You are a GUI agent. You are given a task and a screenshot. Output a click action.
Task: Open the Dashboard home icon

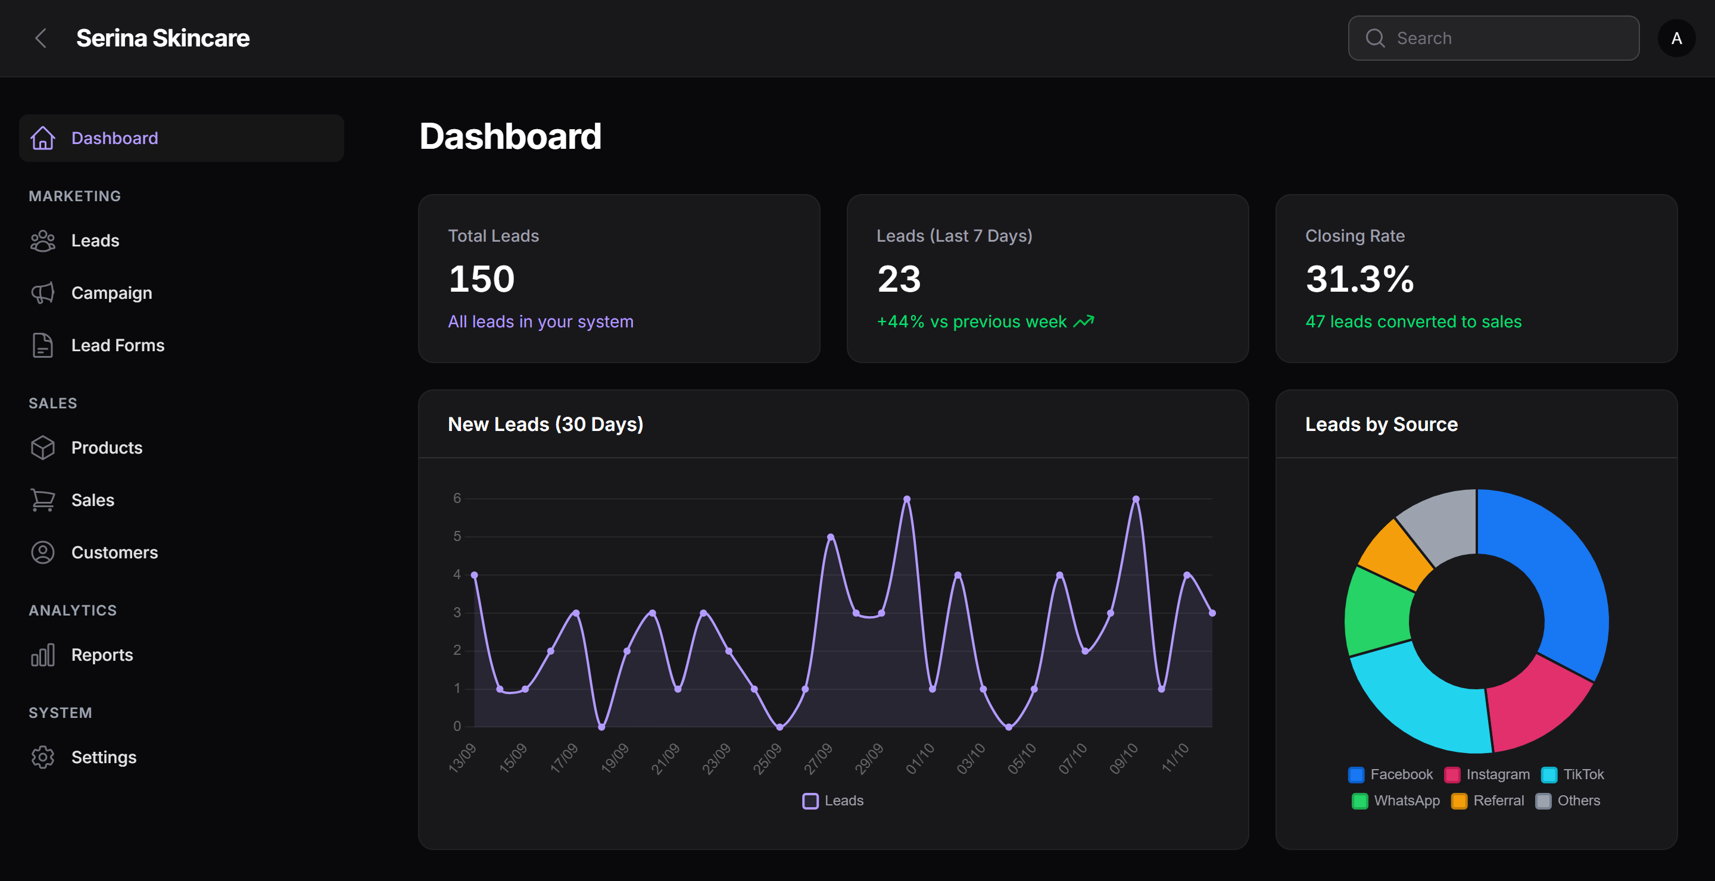click(43, 138)
